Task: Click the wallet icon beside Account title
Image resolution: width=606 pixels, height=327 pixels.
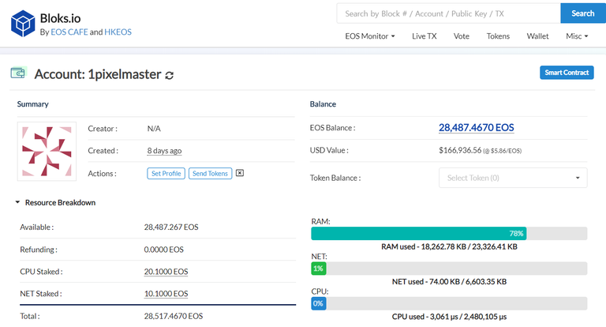Action: coord(18,73)
